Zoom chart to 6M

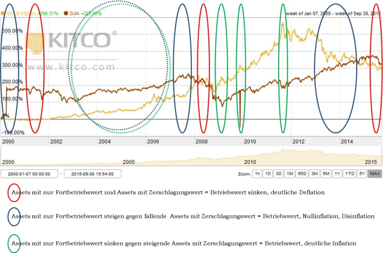click(327, 174)
